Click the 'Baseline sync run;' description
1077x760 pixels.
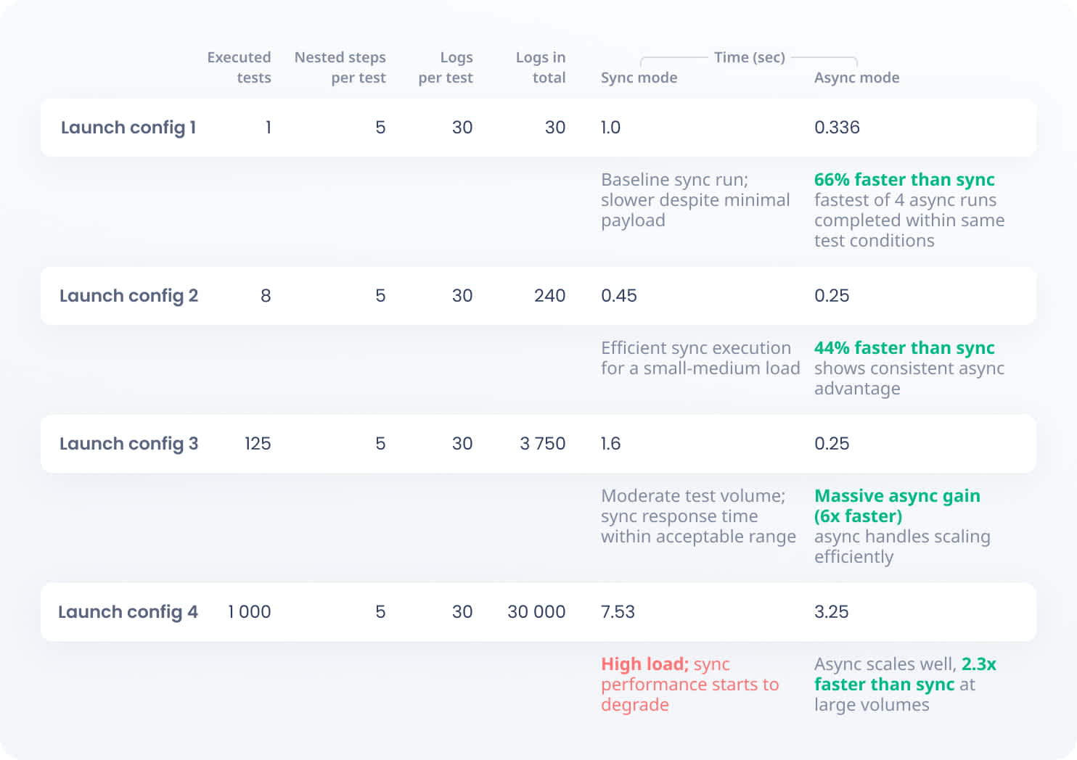[x=674, y=180]
